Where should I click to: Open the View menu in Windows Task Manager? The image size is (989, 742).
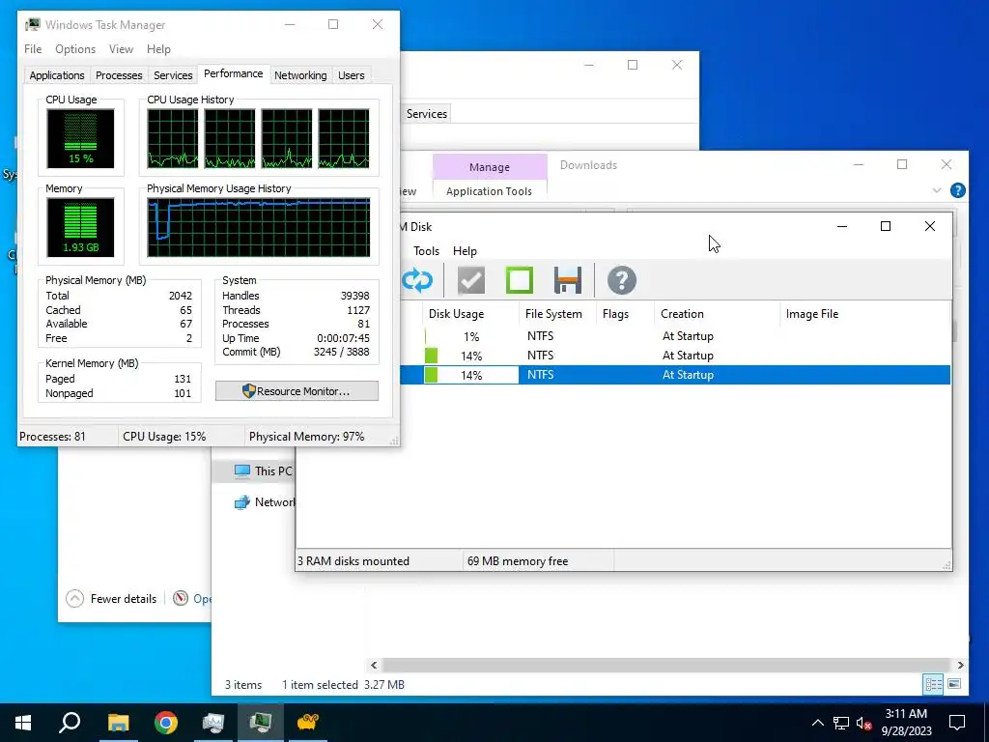(121, 49)
